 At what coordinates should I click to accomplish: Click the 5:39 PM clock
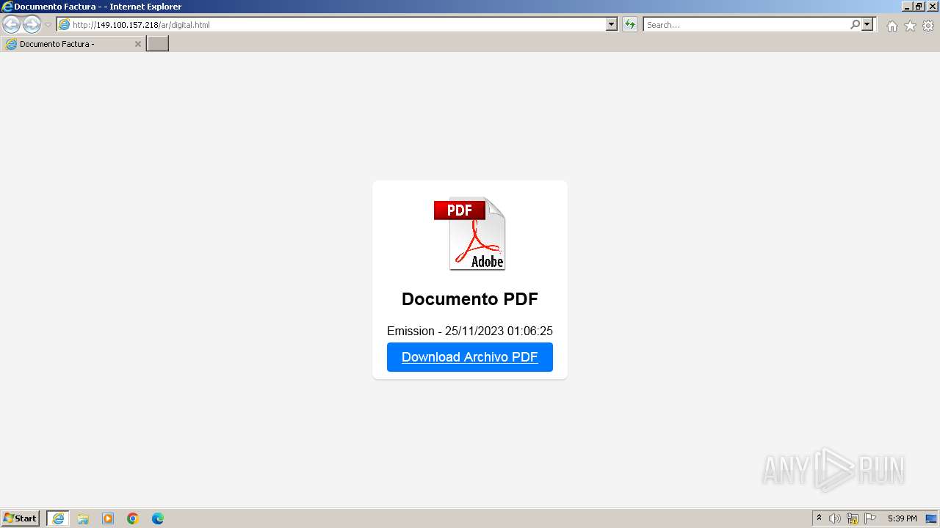click(x=902, y=518)
